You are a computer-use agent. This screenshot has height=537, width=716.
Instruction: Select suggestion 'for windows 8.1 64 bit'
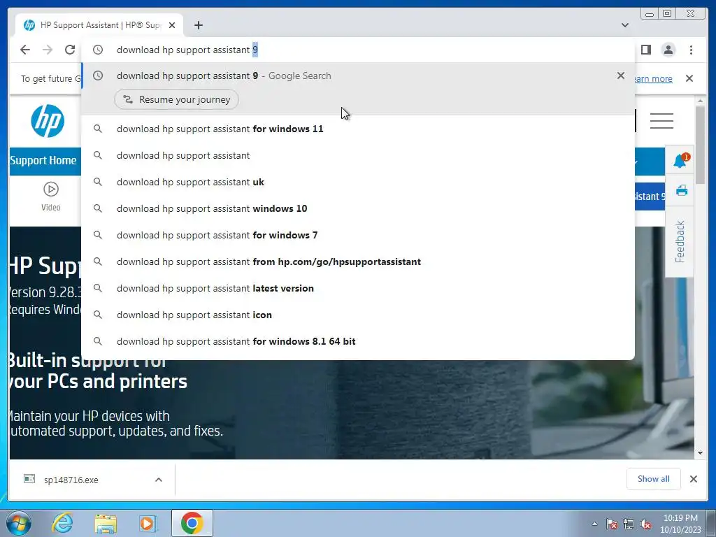[357, 341]
